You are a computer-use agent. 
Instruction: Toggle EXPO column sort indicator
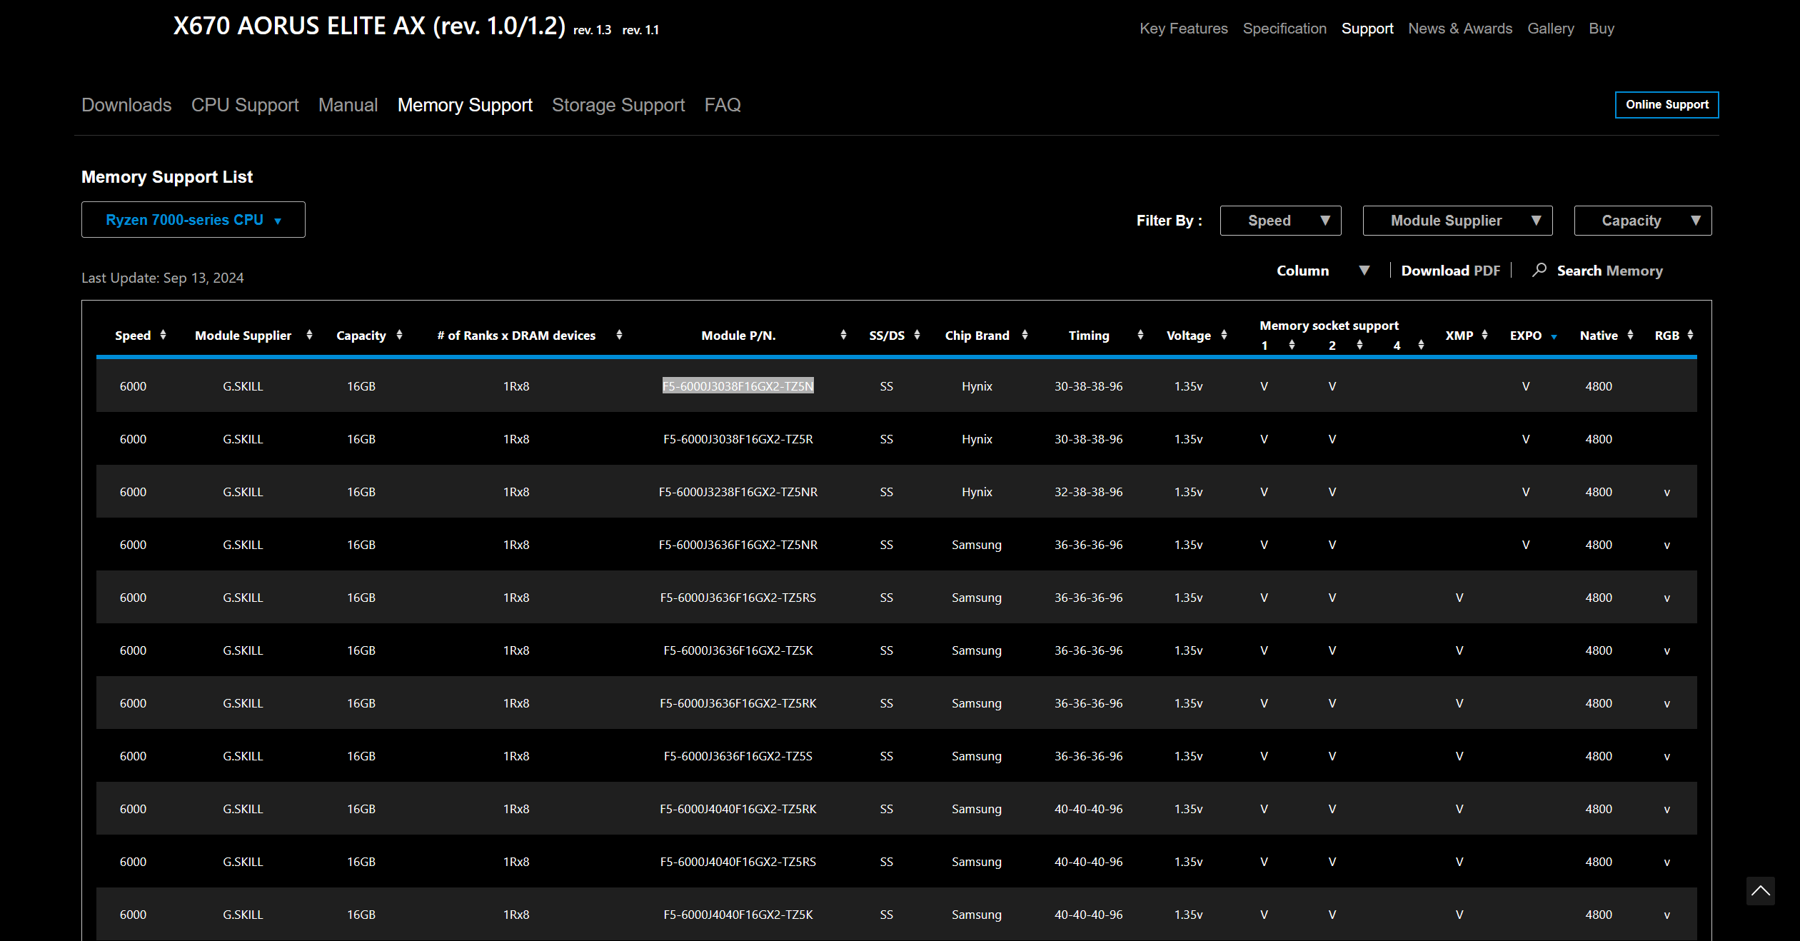pyautogui.click(x=1554, y=336)
